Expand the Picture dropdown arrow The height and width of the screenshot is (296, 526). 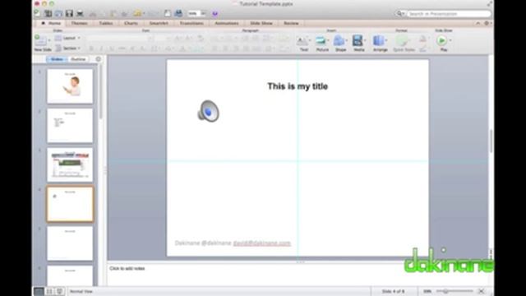tap(328, 40)
